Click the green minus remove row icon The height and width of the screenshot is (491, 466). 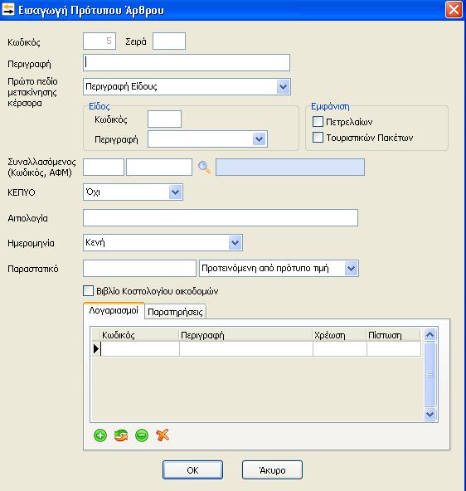142,435
